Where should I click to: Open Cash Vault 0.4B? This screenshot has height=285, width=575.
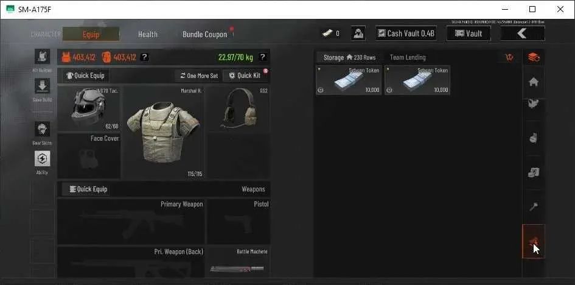(406, 33)
